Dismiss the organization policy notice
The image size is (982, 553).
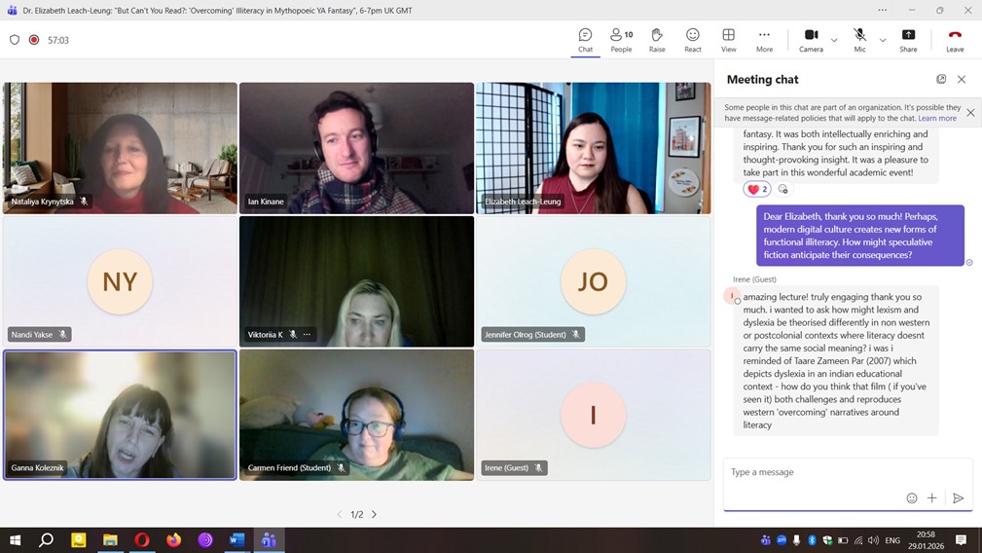click(969, 113)
